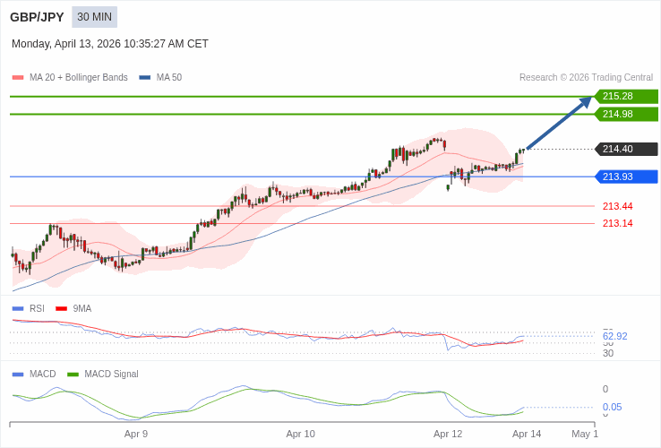Click the MACD blue legend swatch
The width and height of the screenshot is (661, 448).
[x=18, y=374]
